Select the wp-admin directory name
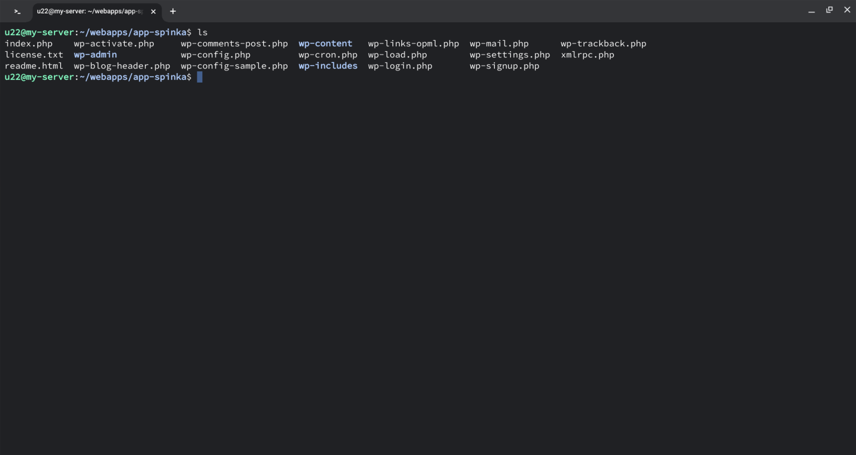 click(95, 54)
